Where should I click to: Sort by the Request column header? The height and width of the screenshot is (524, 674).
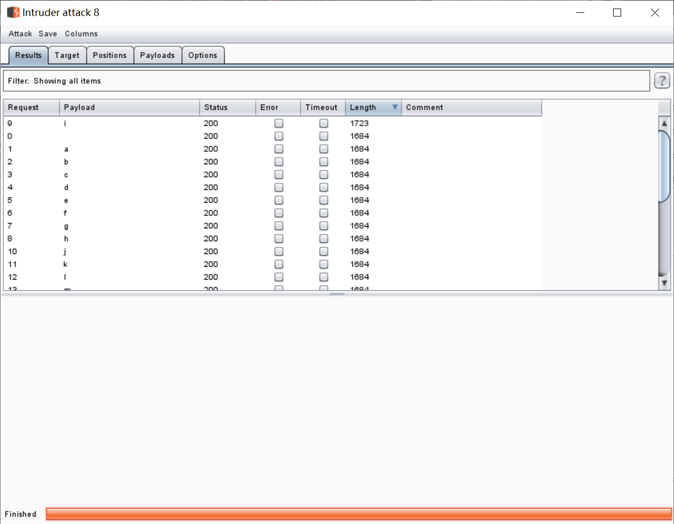pos(31,107)
